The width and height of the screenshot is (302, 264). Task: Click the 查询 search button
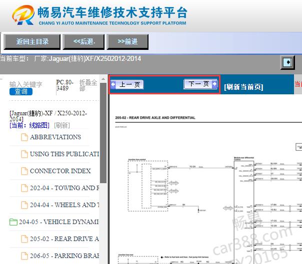[21, 91]
